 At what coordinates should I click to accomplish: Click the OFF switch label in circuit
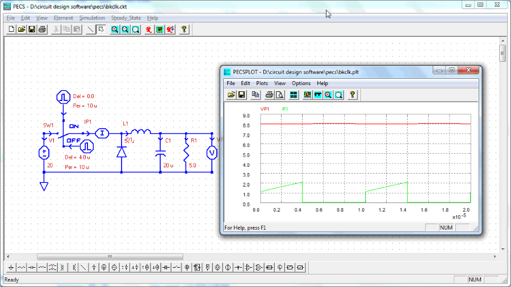(73, 141)
